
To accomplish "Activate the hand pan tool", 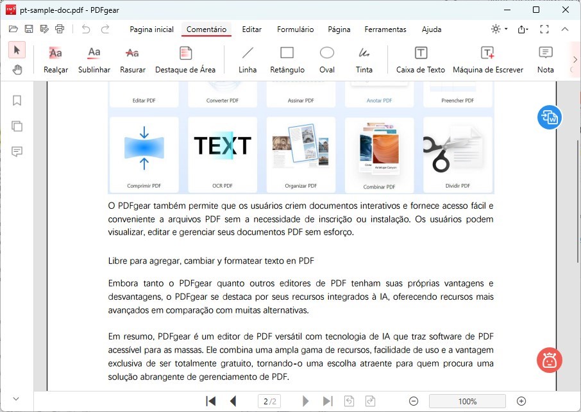I will tap(17, 69).
